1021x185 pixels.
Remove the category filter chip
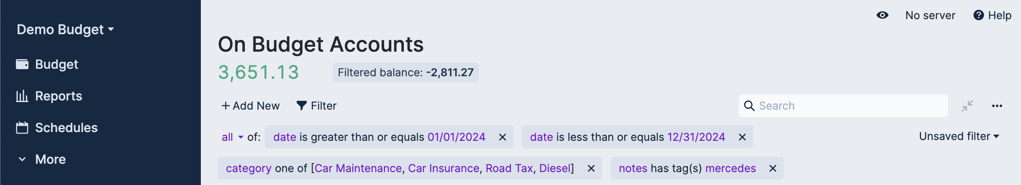point(591,168)
